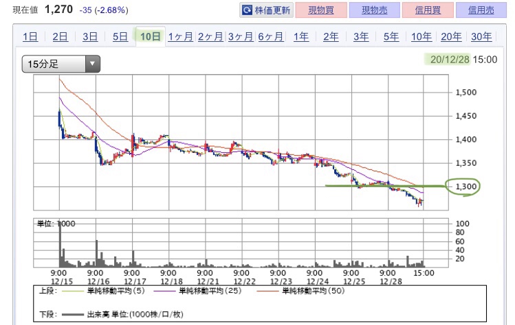Click the current price 1,270
The width and height of the screenshot is (515, 325).
tap(58, 9)
